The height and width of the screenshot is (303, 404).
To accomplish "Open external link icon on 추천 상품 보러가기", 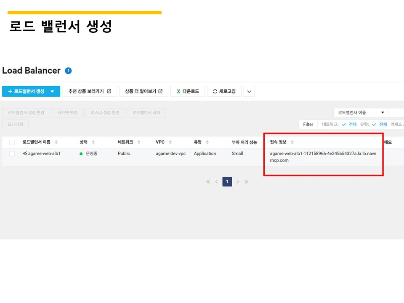I will (x=109, y=91).
